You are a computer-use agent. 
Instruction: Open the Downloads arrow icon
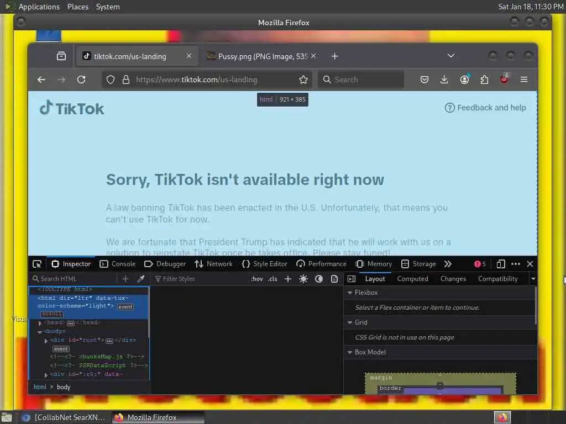[x=444, y=79]
